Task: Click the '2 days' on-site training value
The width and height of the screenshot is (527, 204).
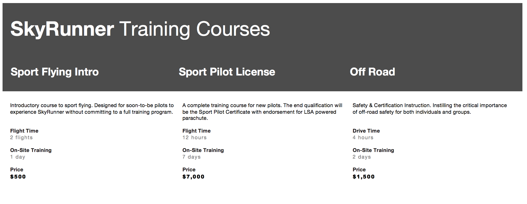Action: 362,157
